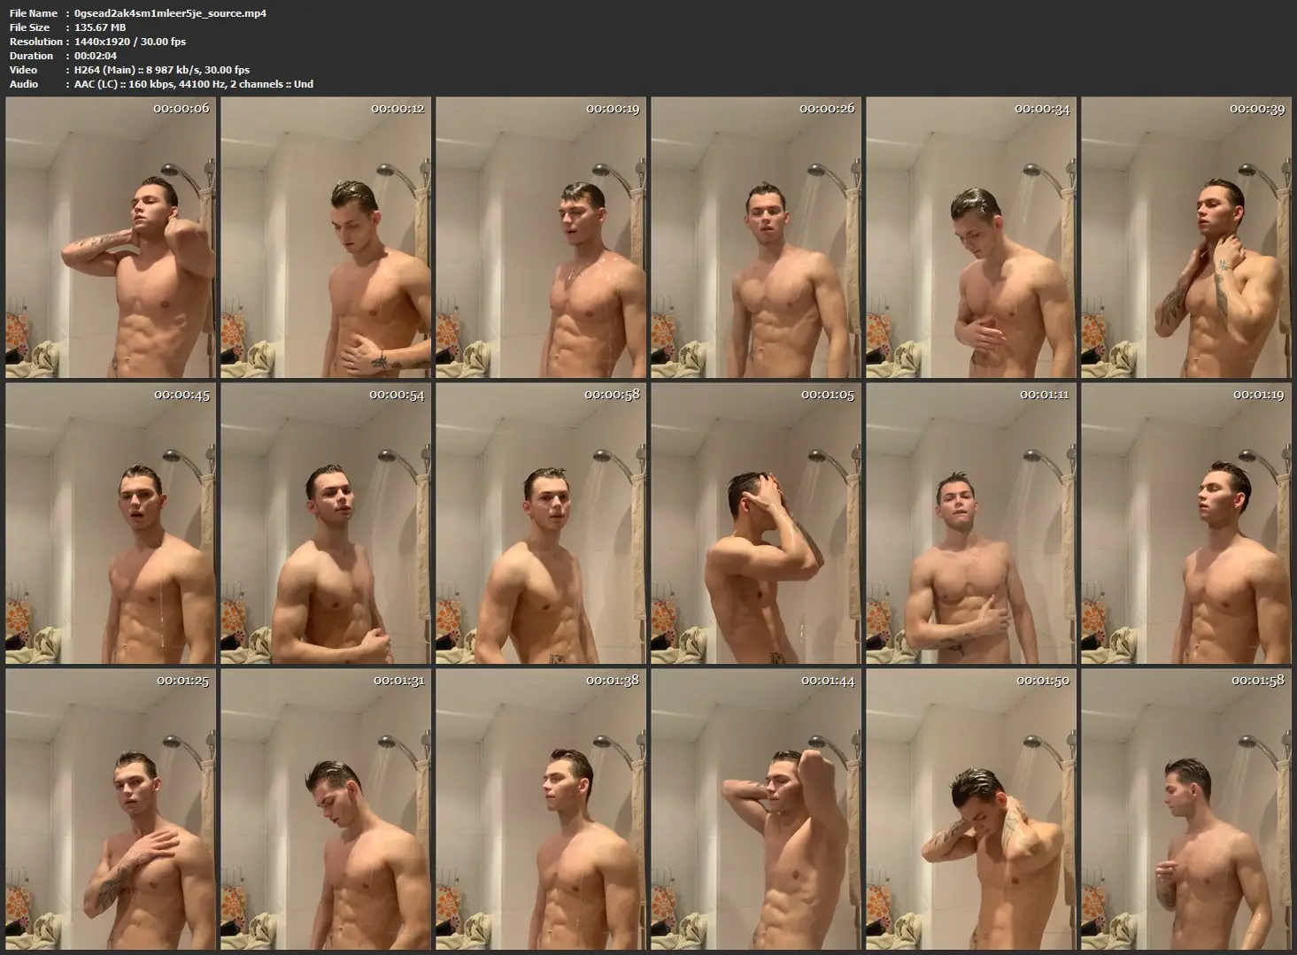
Task: Click the frame at 00:01:05
Action: 756,523
